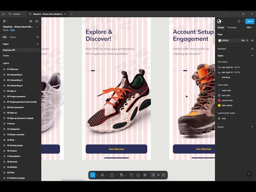Image resolution: width=256 pixels, height=192 pixels.
Task: Select the Comment tool
Action: pos(138,175)
